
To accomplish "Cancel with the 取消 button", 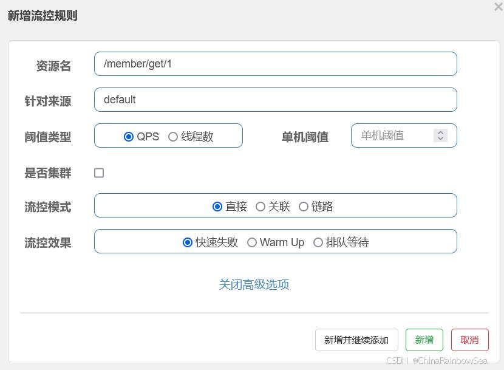I will point(469,340).
